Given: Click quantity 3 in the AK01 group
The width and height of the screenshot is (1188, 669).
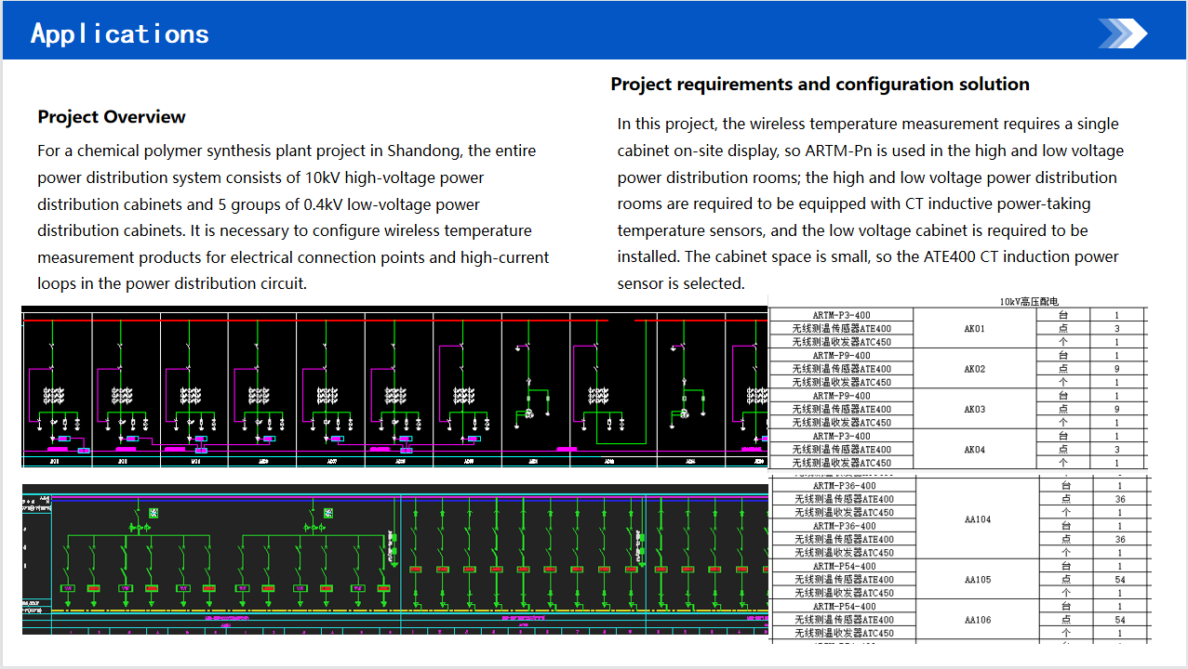Looking at the screenshot, I should (x=1116, y=329).
